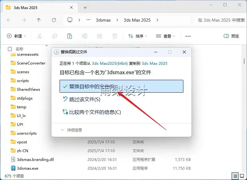
Task: Click the 3dsmax.exe application icon
Action: click(x=13, y=168)
